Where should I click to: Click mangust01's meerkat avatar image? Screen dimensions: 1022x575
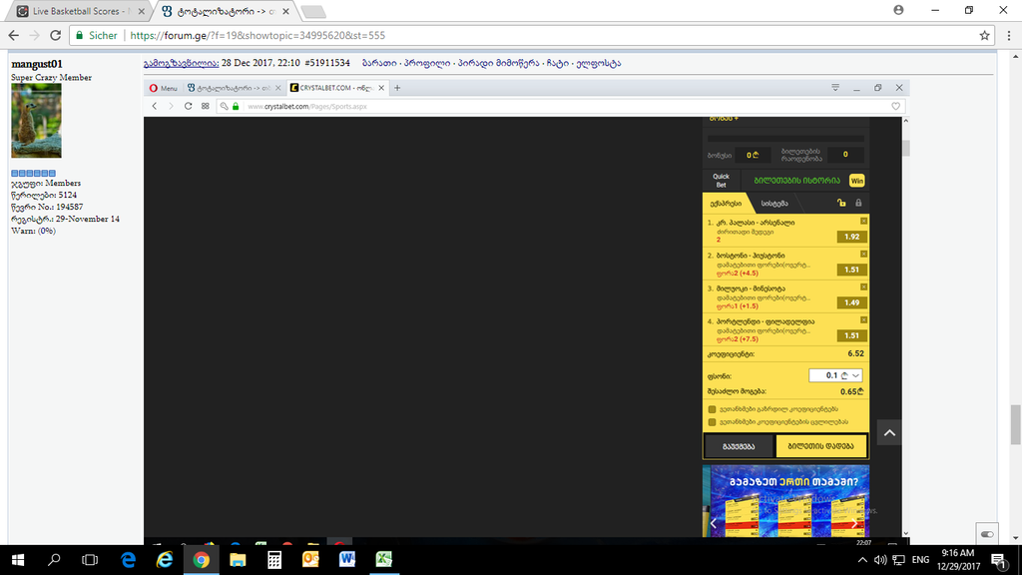pyautogui.click(x=36, y=121)
